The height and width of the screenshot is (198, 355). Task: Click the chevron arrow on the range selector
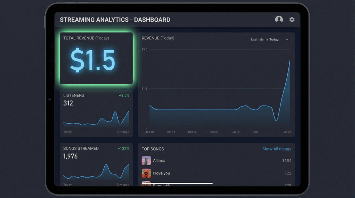287,39
